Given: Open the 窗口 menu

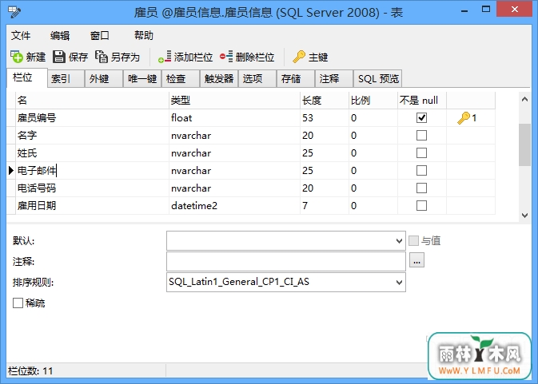Looking at the screenshot, I should click(99, 35).
